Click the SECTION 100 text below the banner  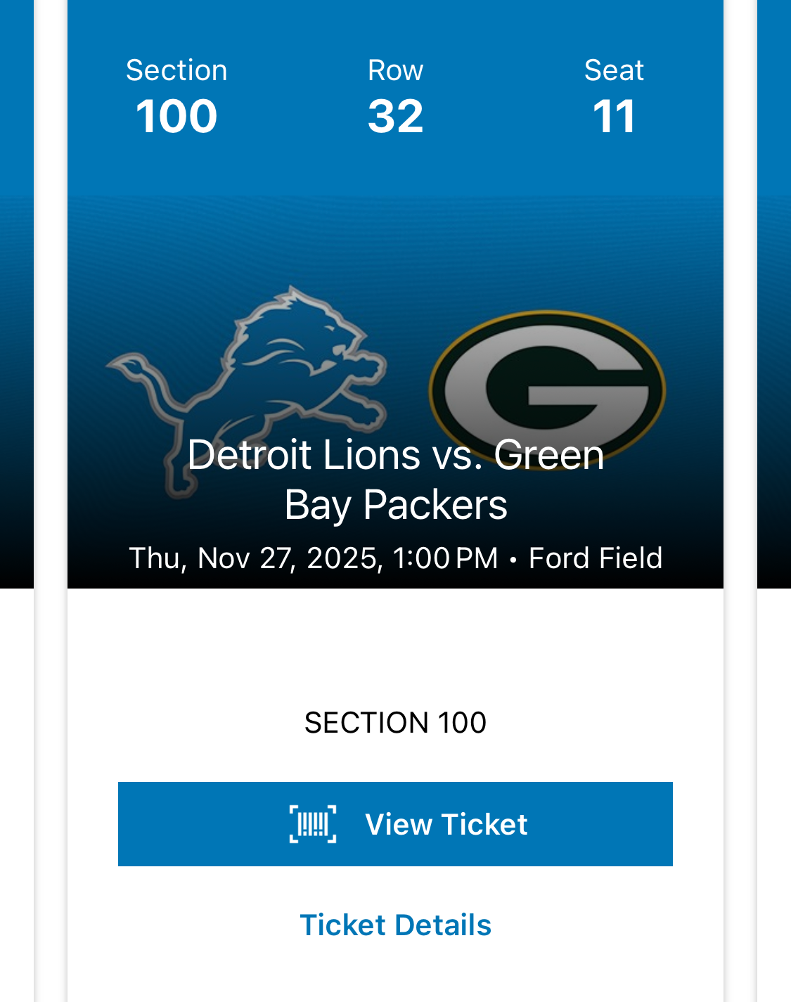point(395,723)
